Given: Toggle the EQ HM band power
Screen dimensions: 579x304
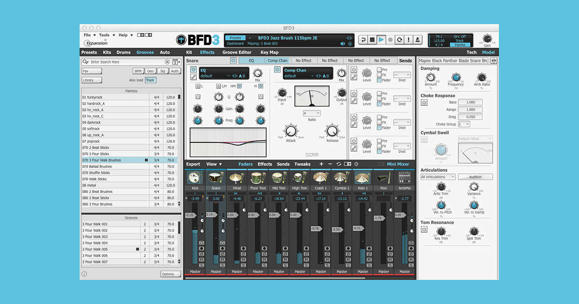Looking at the screenshot, I should click(239, 86).
